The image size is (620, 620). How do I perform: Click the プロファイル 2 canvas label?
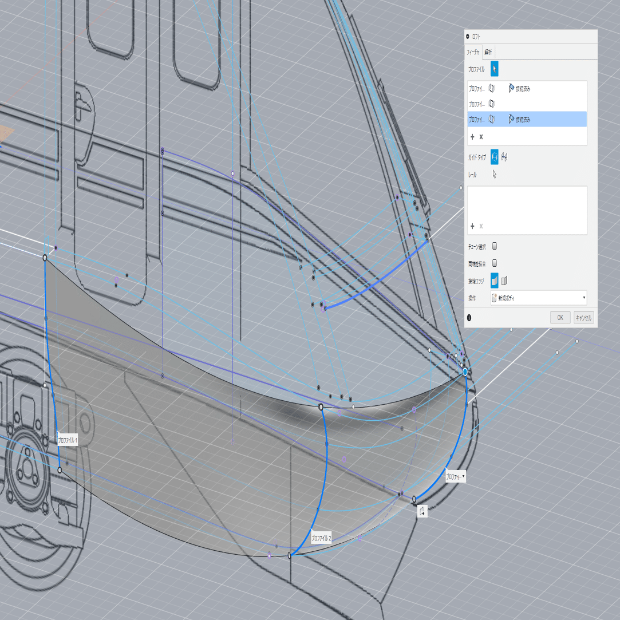click(321, 538)
